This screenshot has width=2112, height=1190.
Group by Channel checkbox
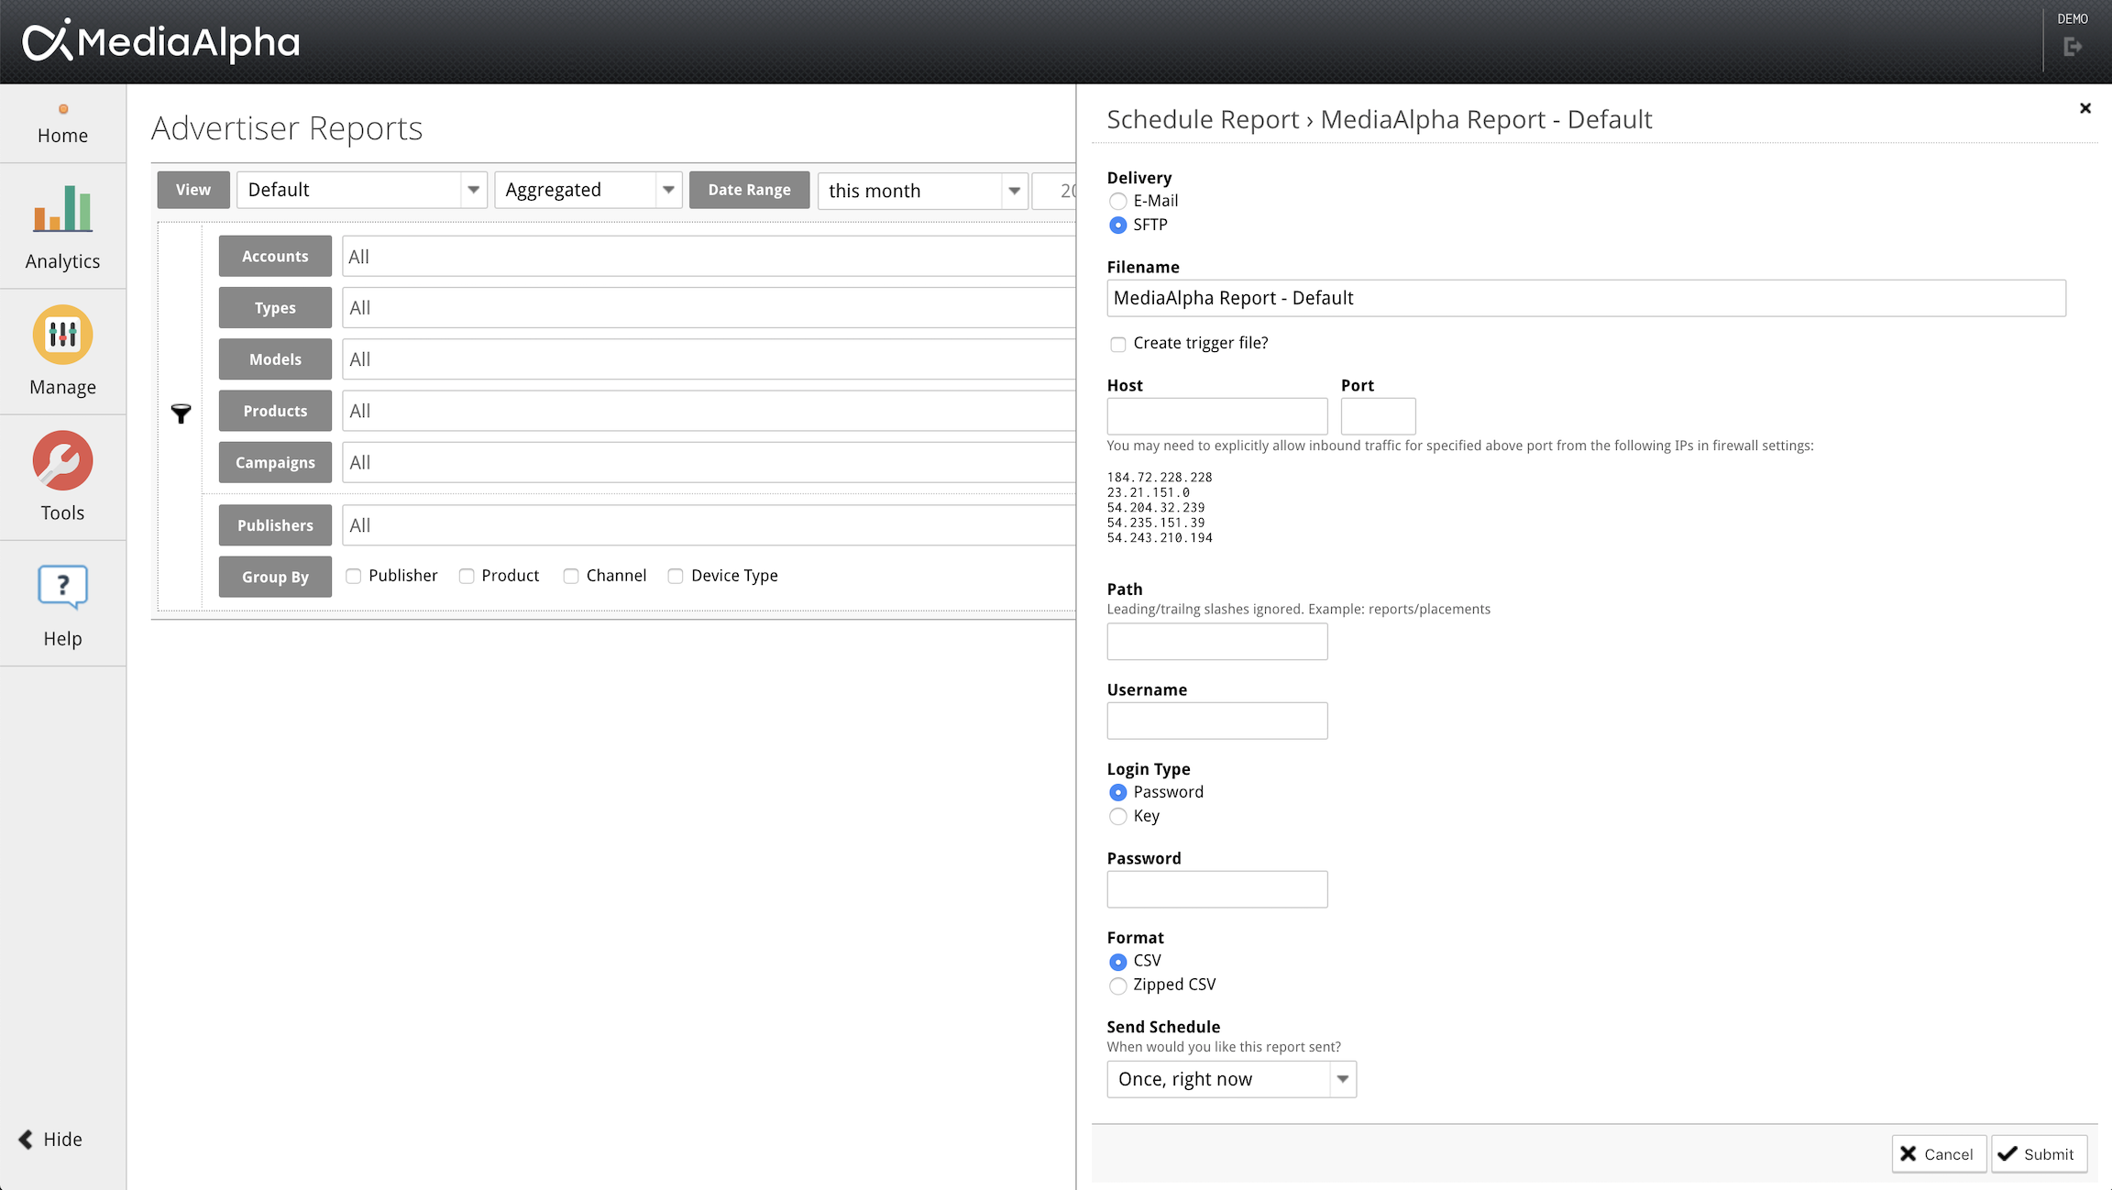click(x=571, y=576)
